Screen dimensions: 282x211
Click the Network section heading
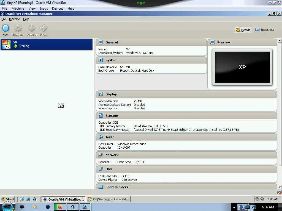pos(112,155)
